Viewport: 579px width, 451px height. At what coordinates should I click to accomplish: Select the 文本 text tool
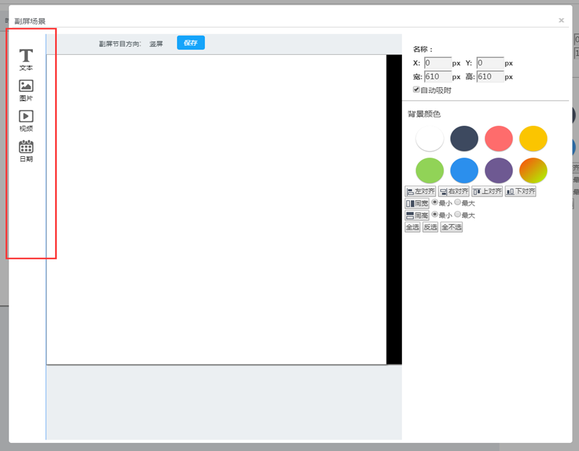tap(26, 59)
